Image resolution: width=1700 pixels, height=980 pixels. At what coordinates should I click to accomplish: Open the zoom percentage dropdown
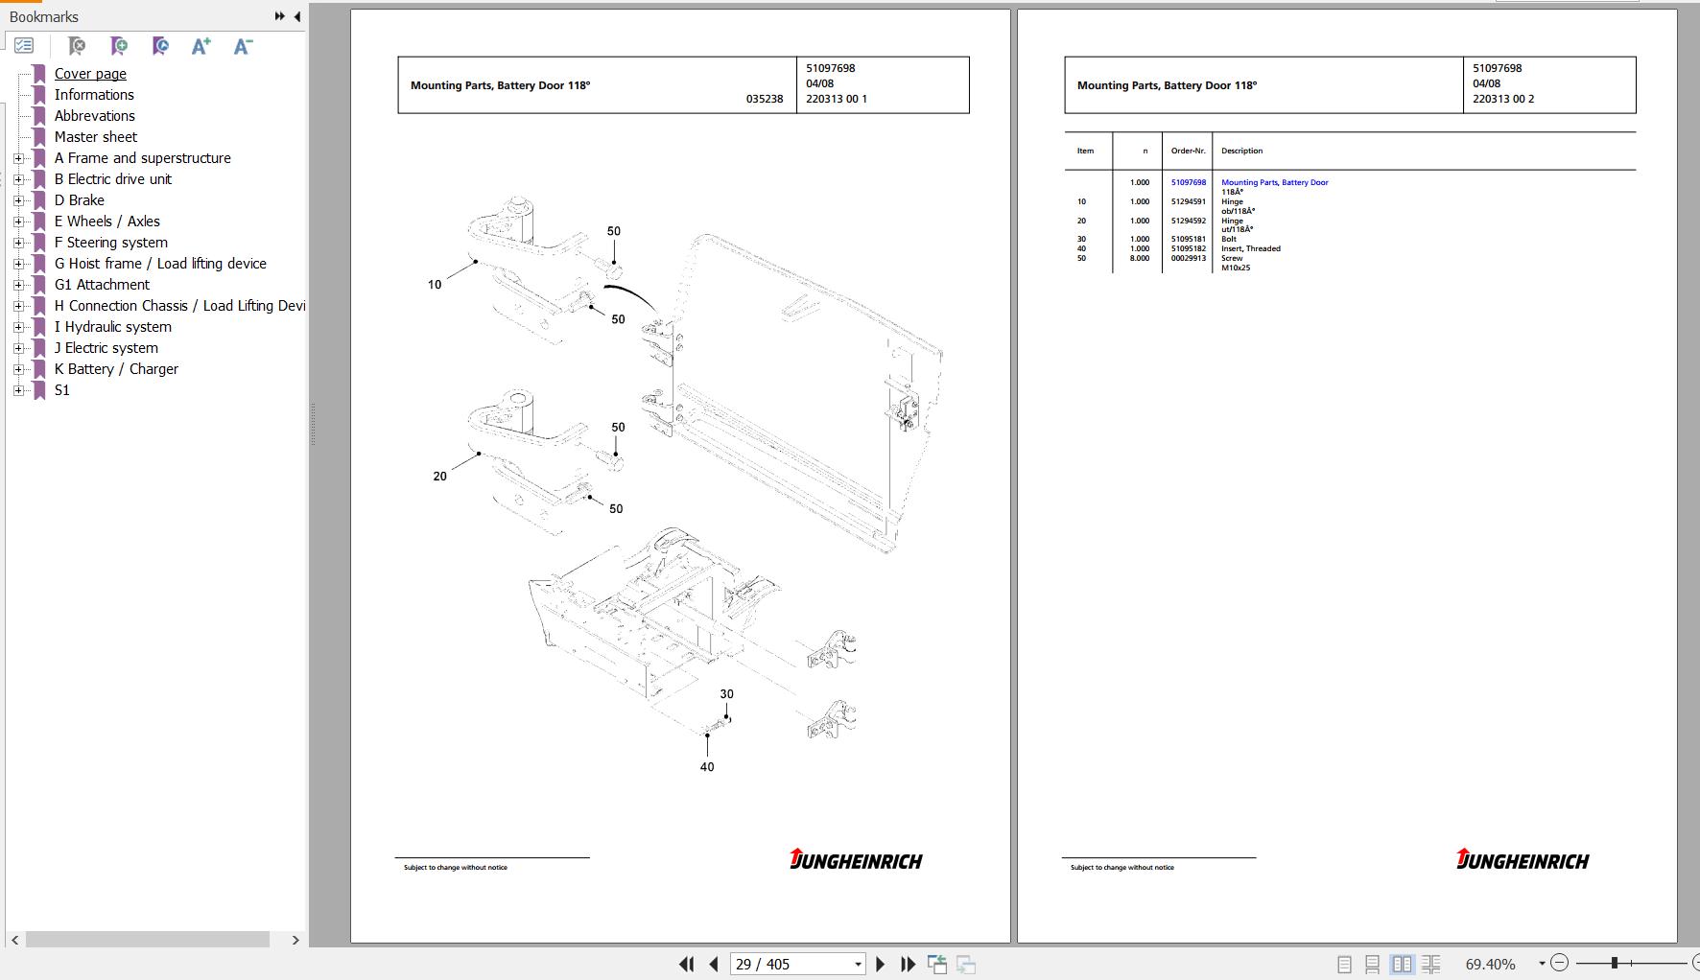(x=1542, y=964)
